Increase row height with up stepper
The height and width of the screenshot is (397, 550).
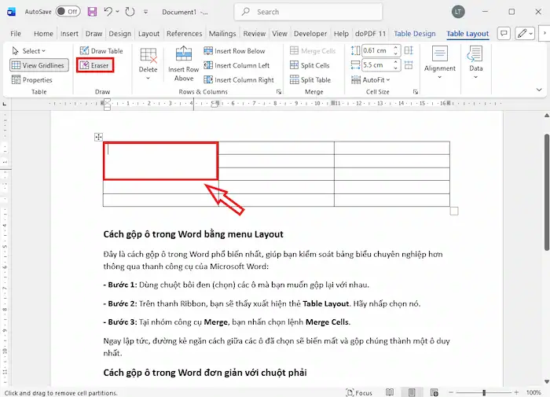(396, 48)
